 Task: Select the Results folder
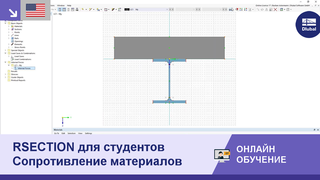(14, 71)
